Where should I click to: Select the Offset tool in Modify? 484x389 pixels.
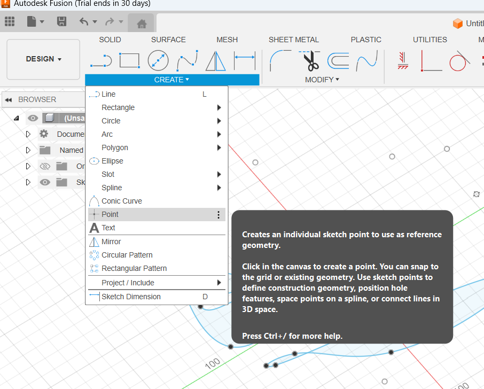click(x=338, y=60)
